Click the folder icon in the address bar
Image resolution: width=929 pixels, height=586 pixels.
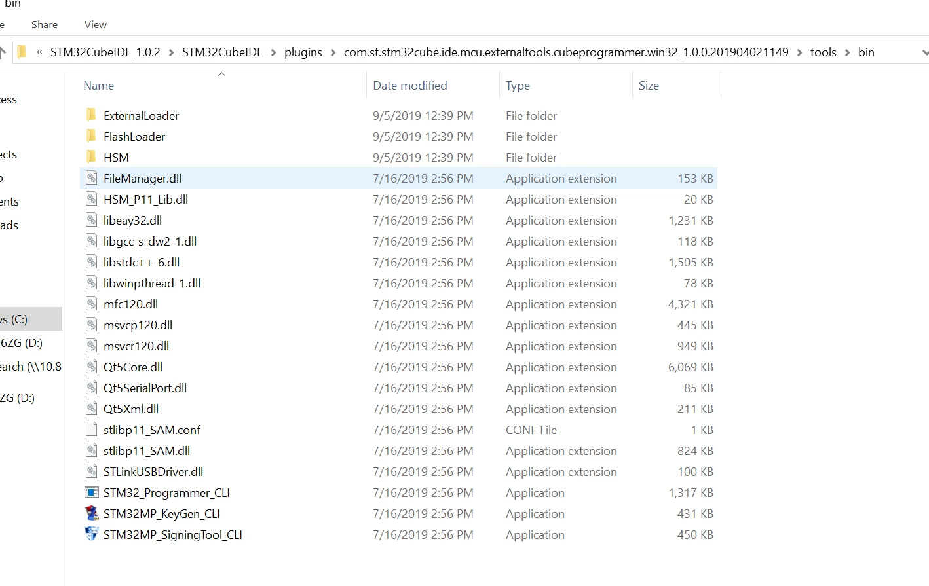[x=22, y=52]
